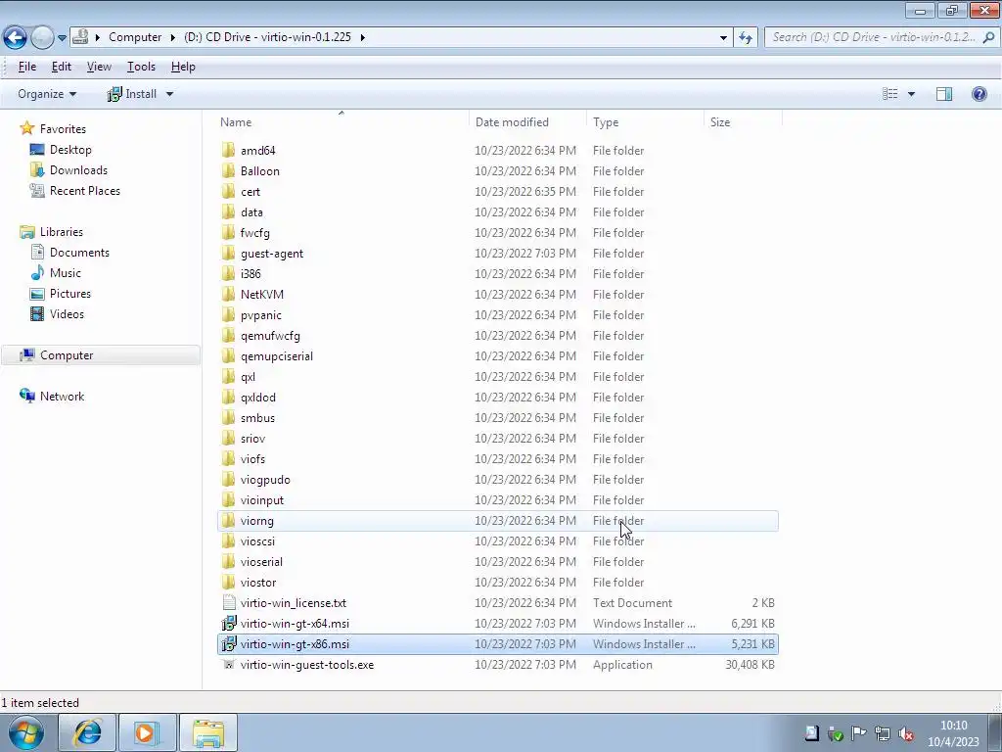Select Favorites in navigation pane
Screen dimensions: 1002x752
[63, 129]
